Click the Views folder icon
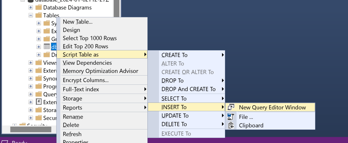The height and width of the screenshot is (143, 348). click(x=38, y=63)
